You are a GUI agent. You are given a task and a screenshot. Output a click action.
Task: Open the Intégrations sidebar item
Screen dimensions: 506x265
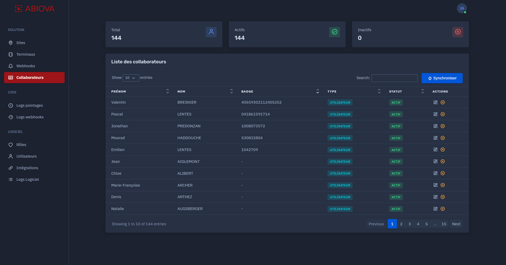pyautogui.click(x=27, y=168)
